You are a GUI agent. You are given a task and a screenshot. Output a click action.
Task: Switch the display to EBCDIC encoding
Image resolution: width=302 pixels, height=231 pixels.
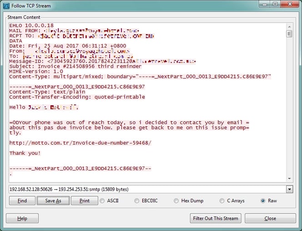(x=137, y=201)
